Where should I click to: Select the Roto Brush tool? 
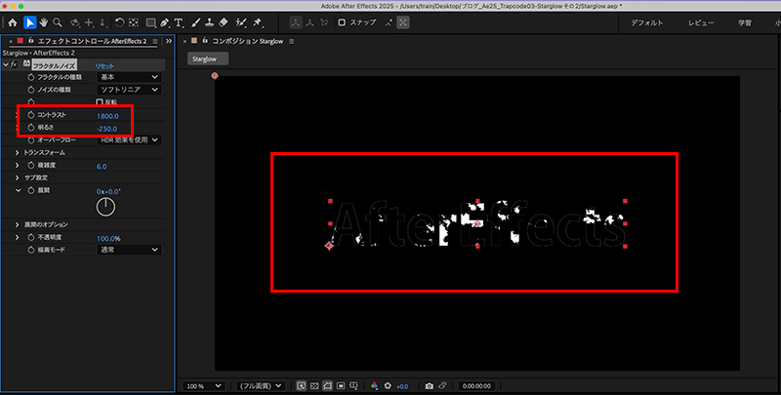coord(241,22)
